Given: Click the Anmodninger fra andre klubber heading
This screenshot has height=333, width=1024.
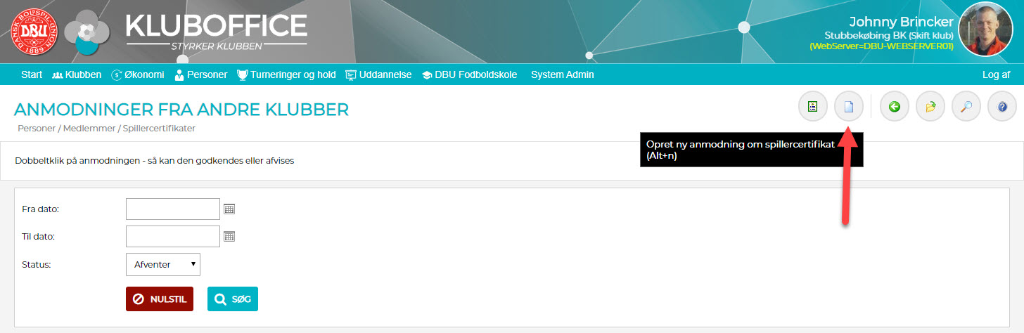Looking at the screenshot, I should [181, 109].
